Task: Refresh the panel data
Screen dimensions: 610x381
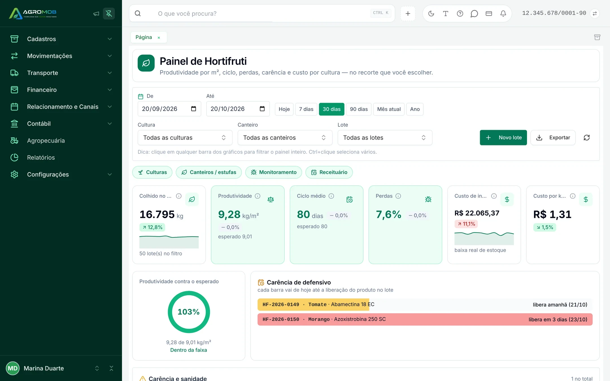Action: (587, 137)
